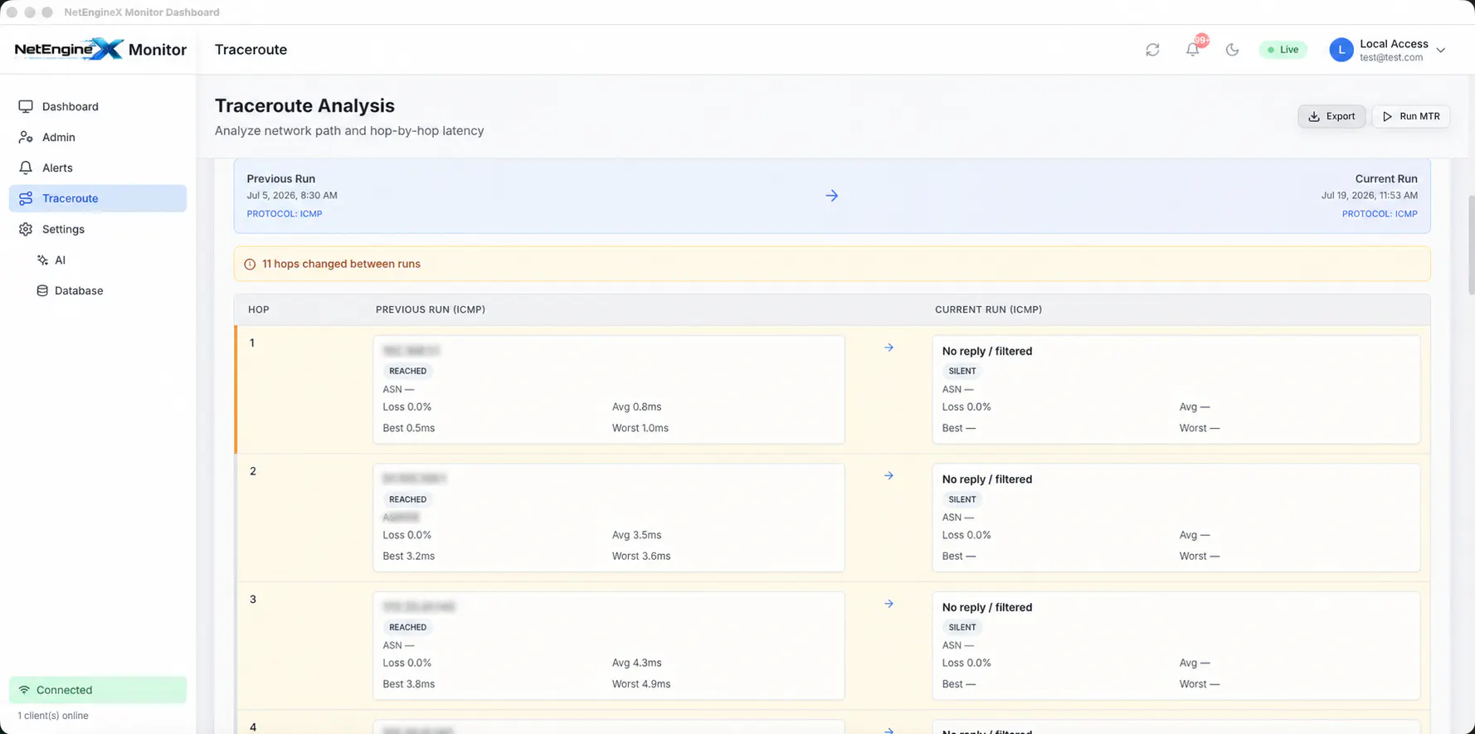The width and height of the screenshot is (1475, 734).
Task: Click the PREVIOUS RUN (ICMP) column header
Action: pos(431,309)
